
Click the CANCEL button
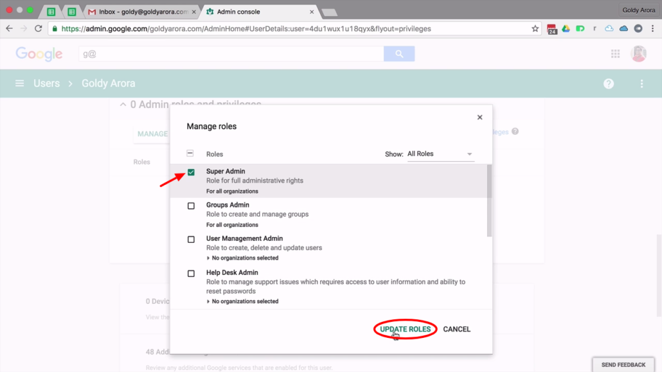point(456,329)
